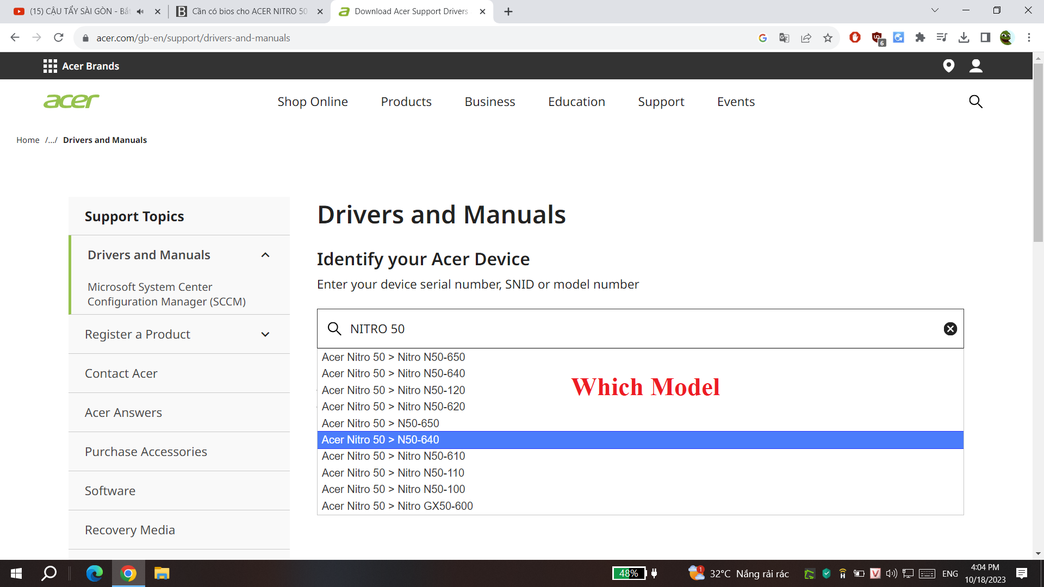Click the page vertical scrollbar thumb
1044x587 pixels.
1038,152
